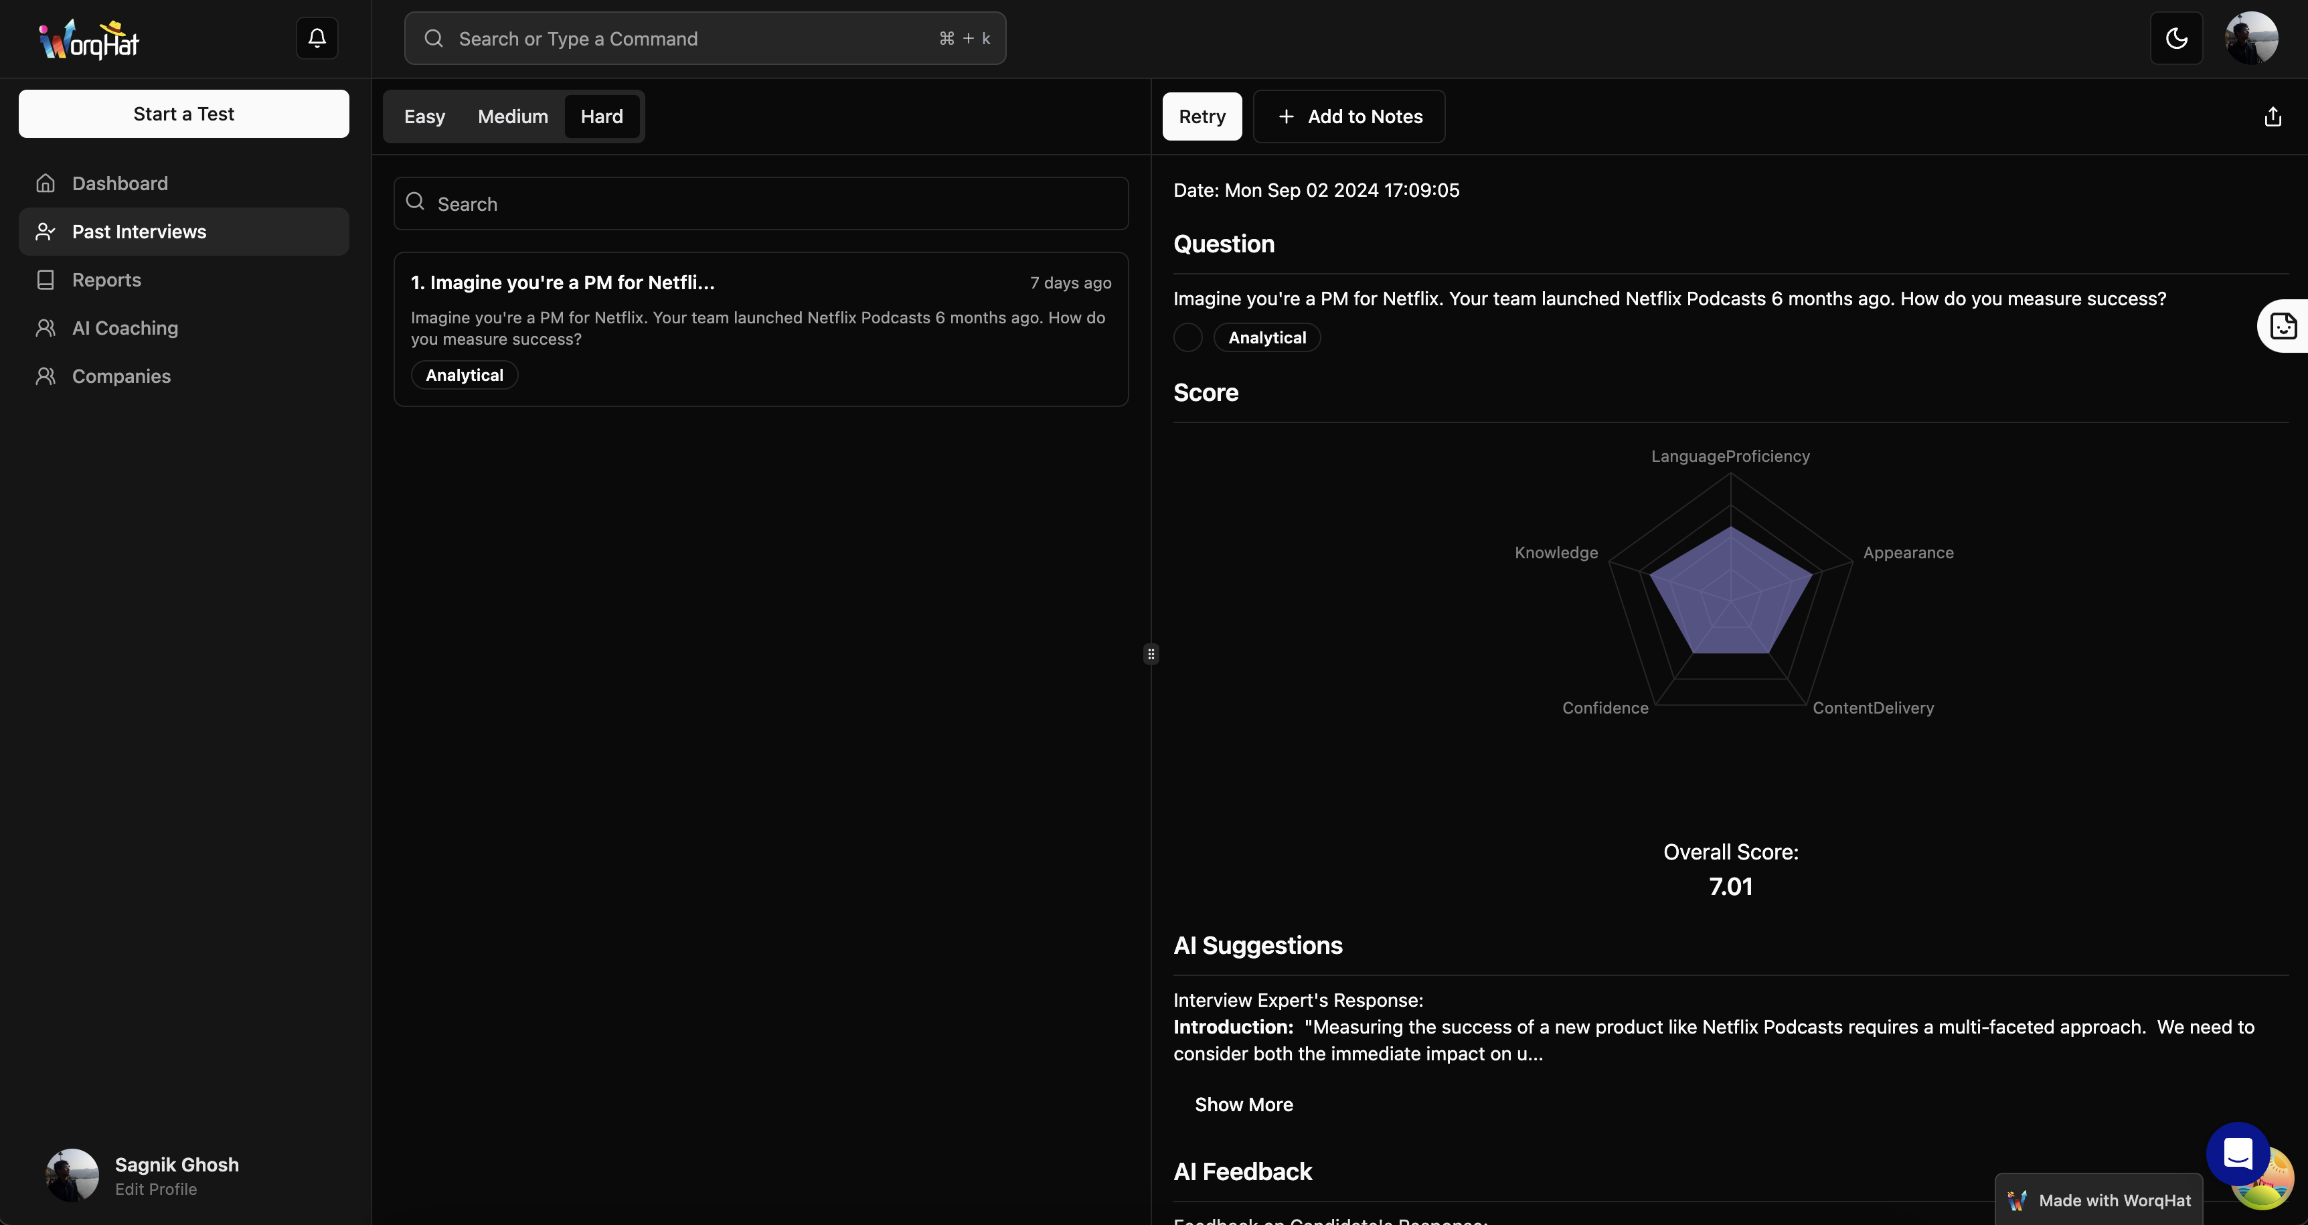Click the panel resize drag handle
2308x1225 pixels.
[x=1151, y=654]
